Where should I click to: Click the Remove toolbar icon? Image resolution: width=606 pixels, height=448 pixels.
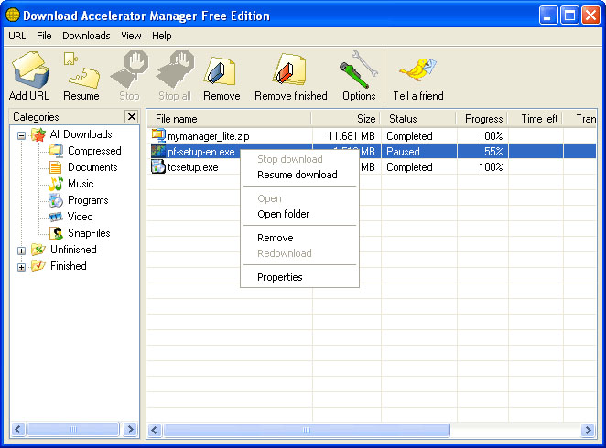221,70
